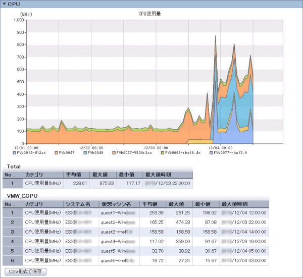Click the FVb0068-rhel6.4x legend swatch

[x=163, y=151]
